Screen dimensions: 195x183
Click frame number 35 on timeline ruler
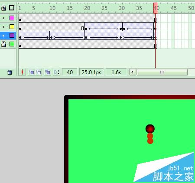point(139,8)
